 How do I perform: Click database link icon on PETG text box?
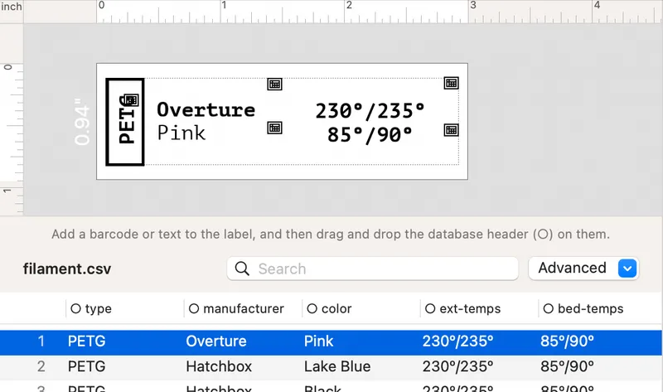[132, 100]
